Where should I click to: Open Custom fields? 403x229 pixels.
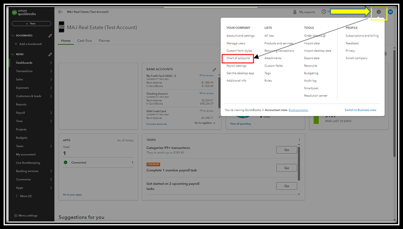274,66
